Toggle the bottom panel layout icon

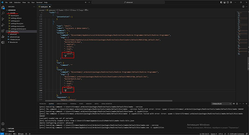pos(224,2)
